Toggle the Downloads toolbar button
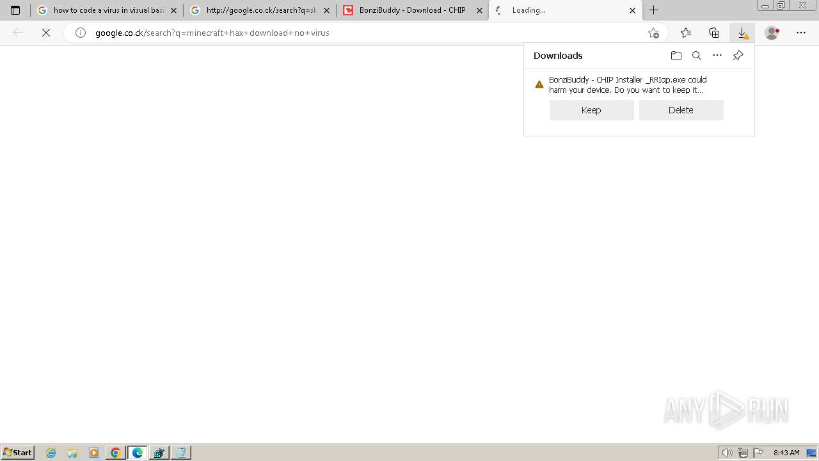The height and width of the screenshot is (461, 819). pos(742,33)
